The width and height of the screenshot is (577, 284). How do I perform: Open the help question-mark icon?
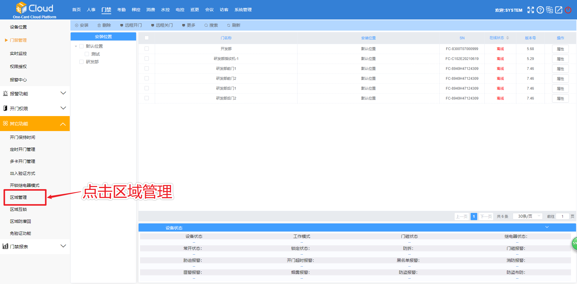[540, 10]
